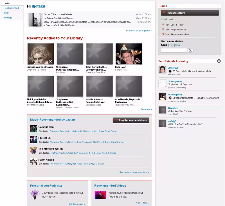The width and height of the screenshot is (225, 206).
Task: Open See more link under recently added
Action: click(x=146, y=109)
